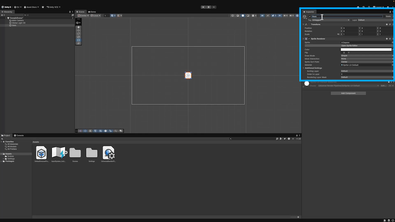Screen dimensions: 395x222
Task: Open the tool settings cube dropdown in Scene
Action: coord(78,23)
